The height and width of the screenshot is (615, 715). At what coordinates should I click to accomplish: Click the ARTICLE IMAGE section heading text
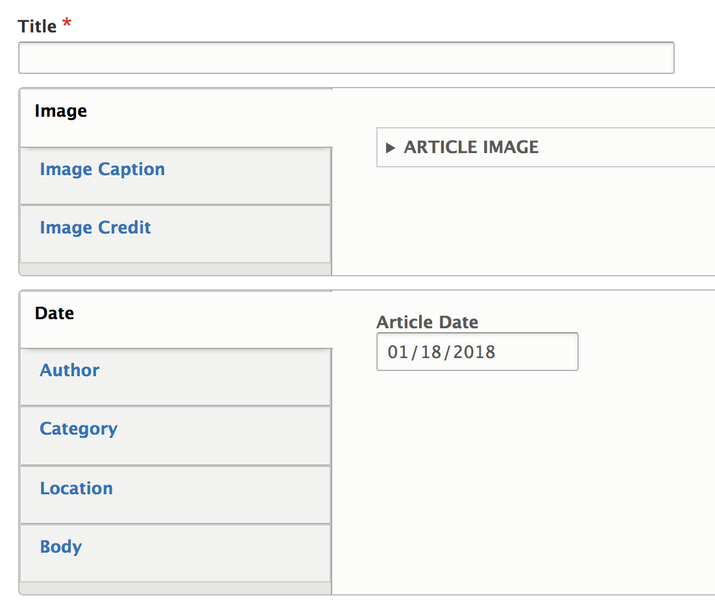click(x=471, y=147)
